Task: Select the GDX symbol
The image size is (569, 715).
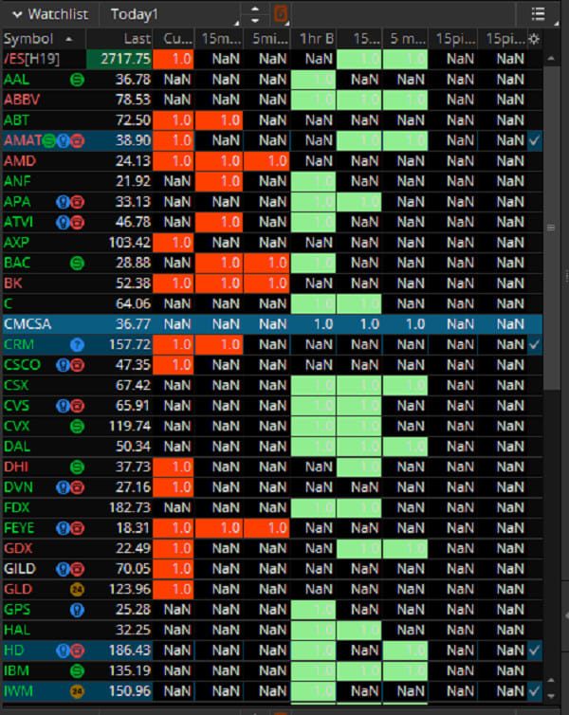Action: point(18,548)
